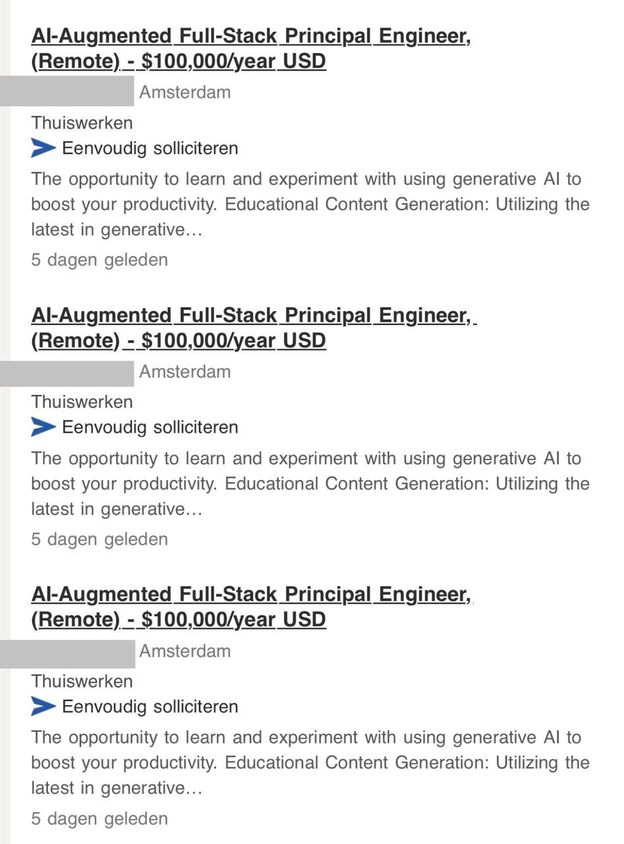Open the second AI-Augmented Principal Engineer job title

pyautogui.click(x=250, y=328)
